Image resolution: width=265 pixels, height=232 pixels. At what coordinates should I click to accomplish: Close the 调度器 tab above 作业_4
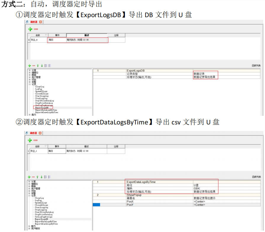(x=41, y=22)
